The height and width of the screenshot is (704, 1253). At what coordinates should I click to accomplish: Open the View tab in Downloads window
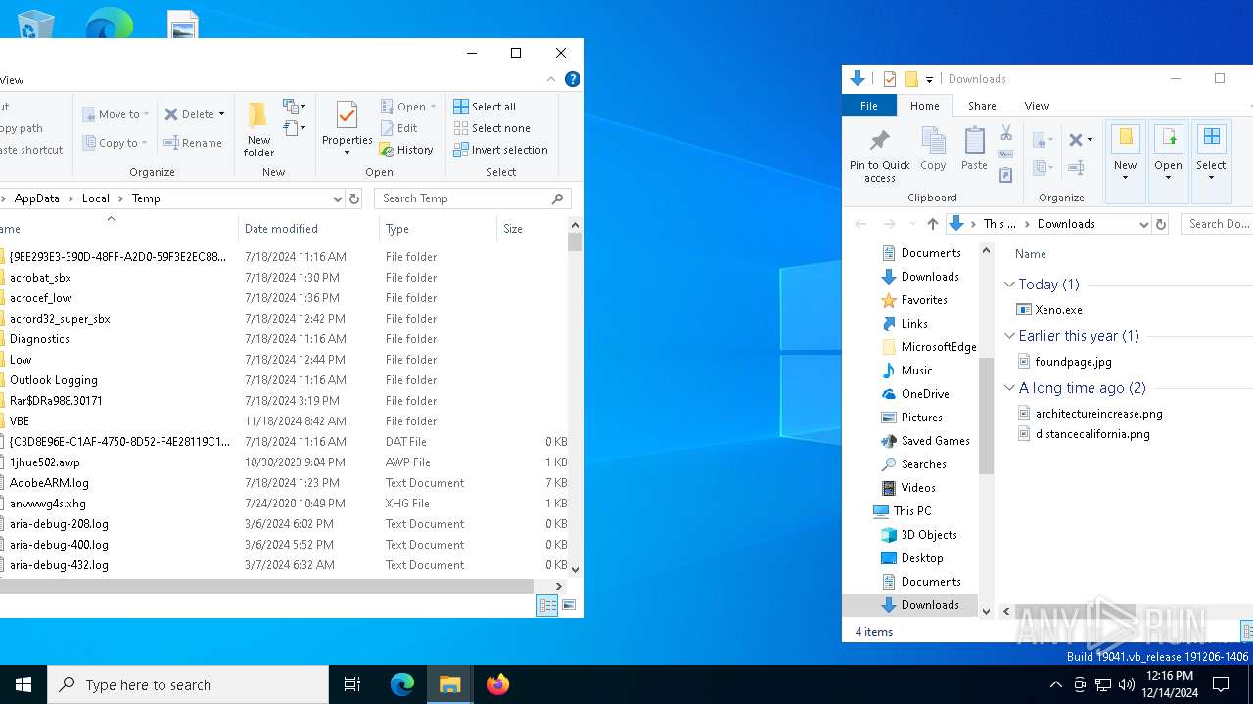1037,106
